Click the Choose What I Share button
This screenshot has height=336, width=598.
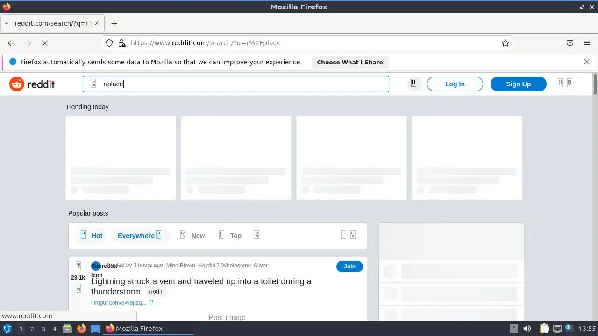pyautogui.click(x=350, y=62)
